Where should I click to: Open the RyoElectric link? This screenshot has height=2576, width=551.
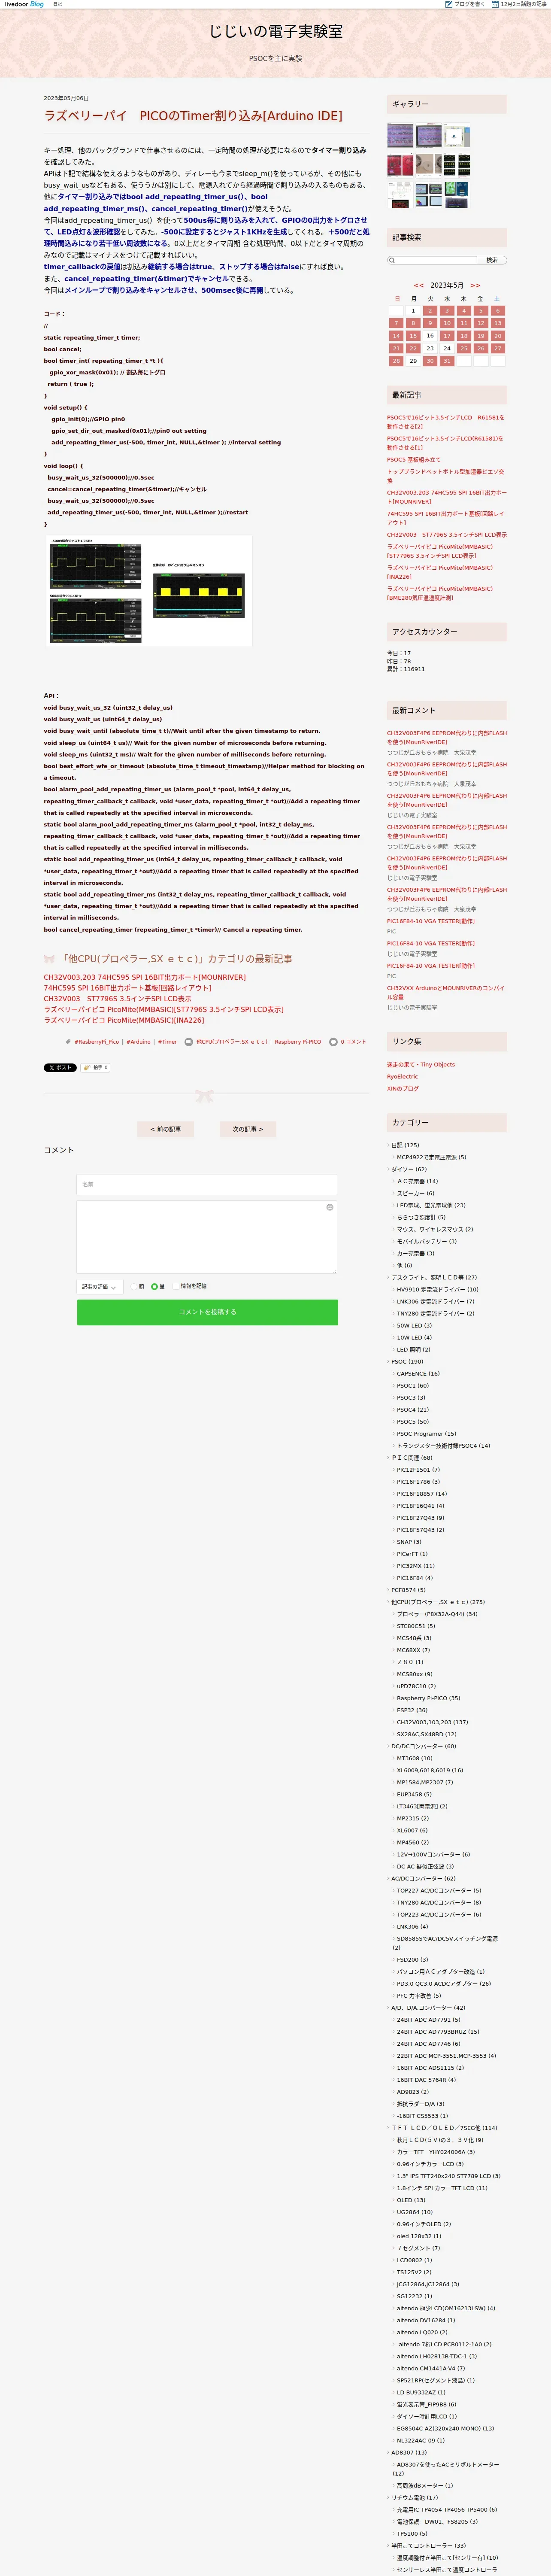[403, 1077]
